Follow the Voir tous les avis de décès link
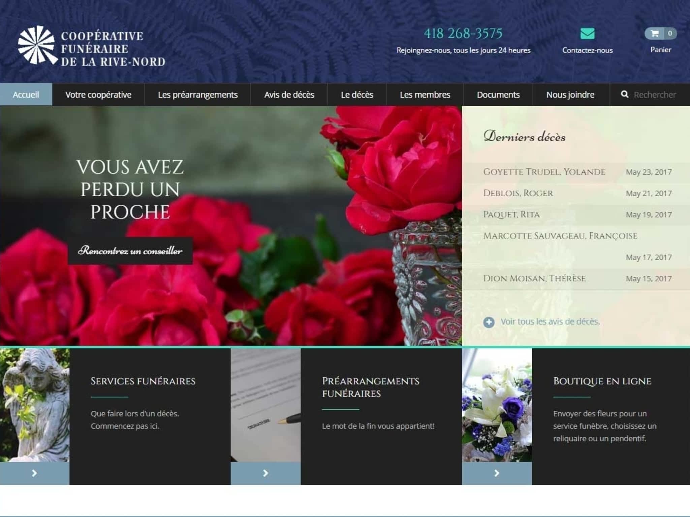690x517 pixels. pyautogui.click(x=550, y=321)
